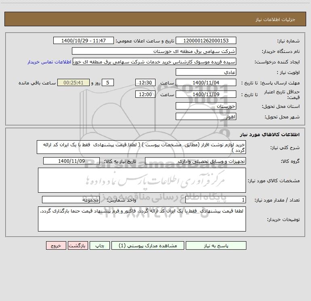Click the unit of measure field مجموعه
The height and width of the screenshot is (301, 311).
[x=71, y=200]
